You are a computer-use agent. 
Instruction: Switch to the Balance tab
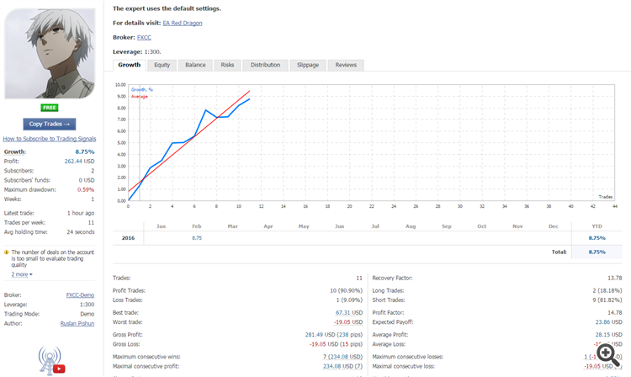195,65
